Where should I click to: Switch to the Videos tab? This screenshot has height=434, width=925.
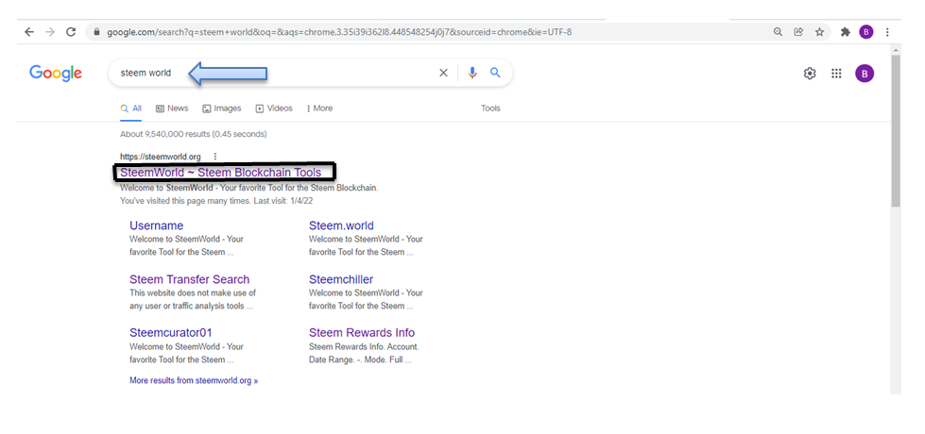(274, 108)
